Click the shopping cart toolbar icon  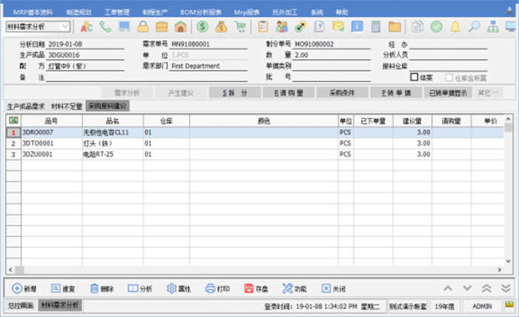(x=240, y=27)
